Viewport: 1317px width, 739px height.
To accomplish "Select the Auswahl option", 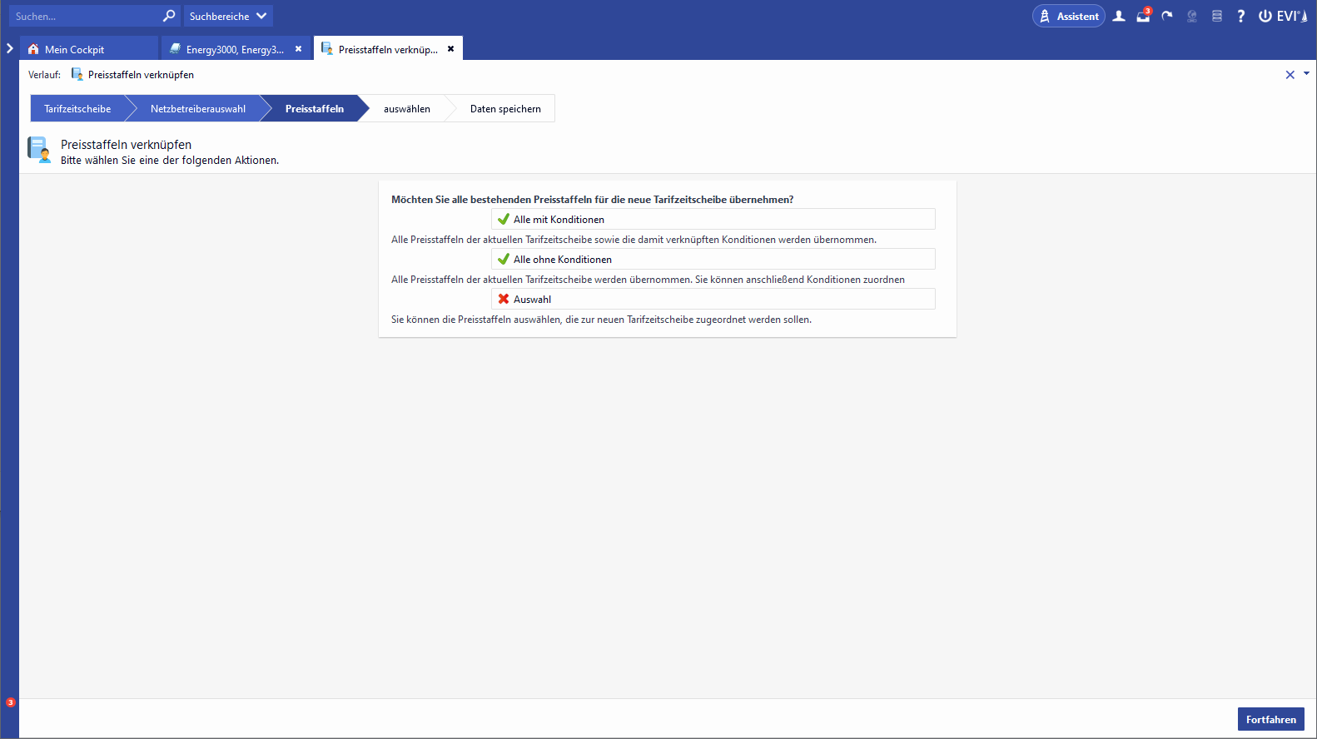I will click(713, 299).
